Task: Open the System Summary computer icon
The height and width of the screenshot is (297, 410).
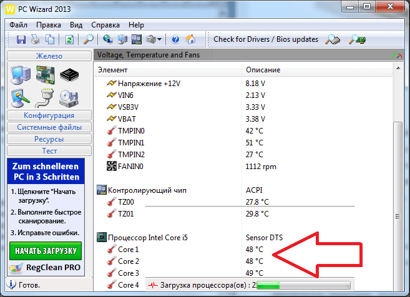Action: point(21,76)
